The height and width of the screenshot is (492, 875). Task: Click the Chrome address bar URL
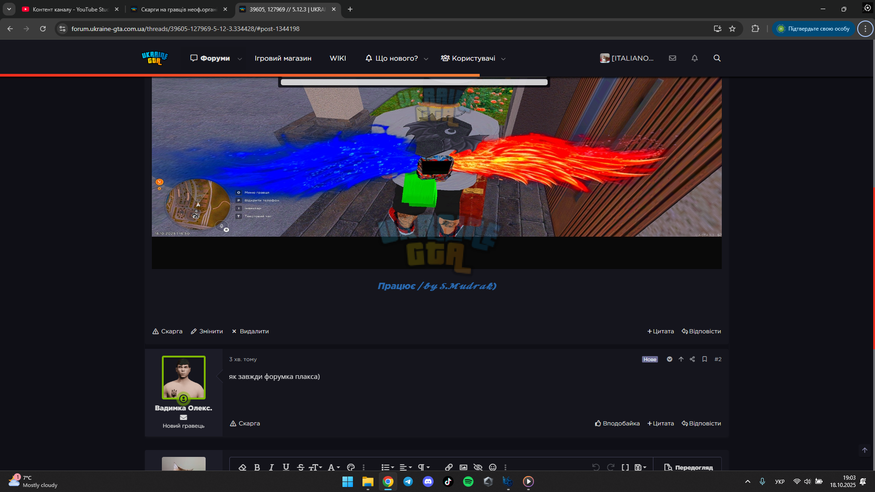click(x=186, y=29)
